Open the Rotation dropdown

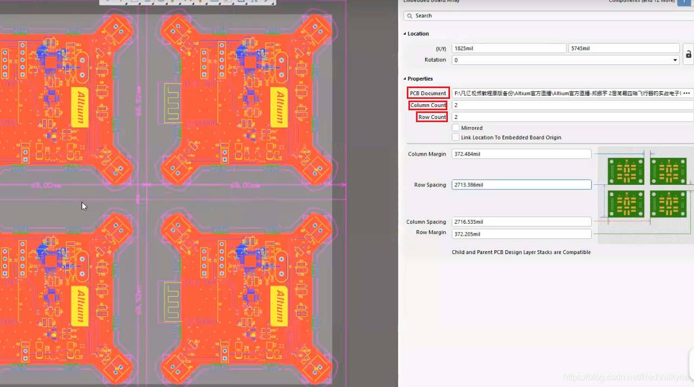point(675,60)
